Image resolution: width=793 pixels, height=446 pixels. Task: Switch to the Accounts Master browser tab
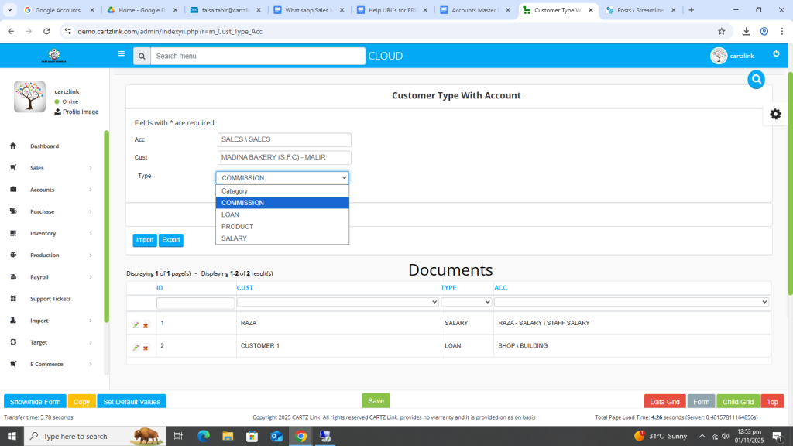tap(475, 10)
